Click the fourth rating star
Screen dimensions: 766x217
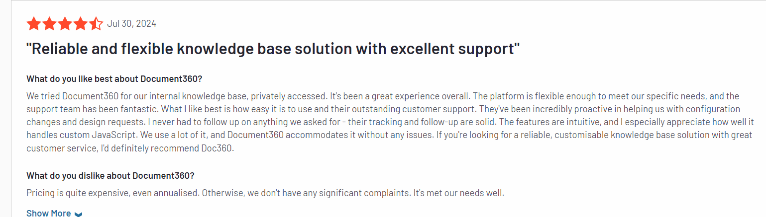coord(80,24)
